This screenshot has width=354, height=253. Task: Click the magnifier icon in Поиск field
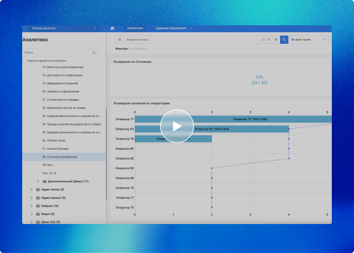click(x=94, y=53)
